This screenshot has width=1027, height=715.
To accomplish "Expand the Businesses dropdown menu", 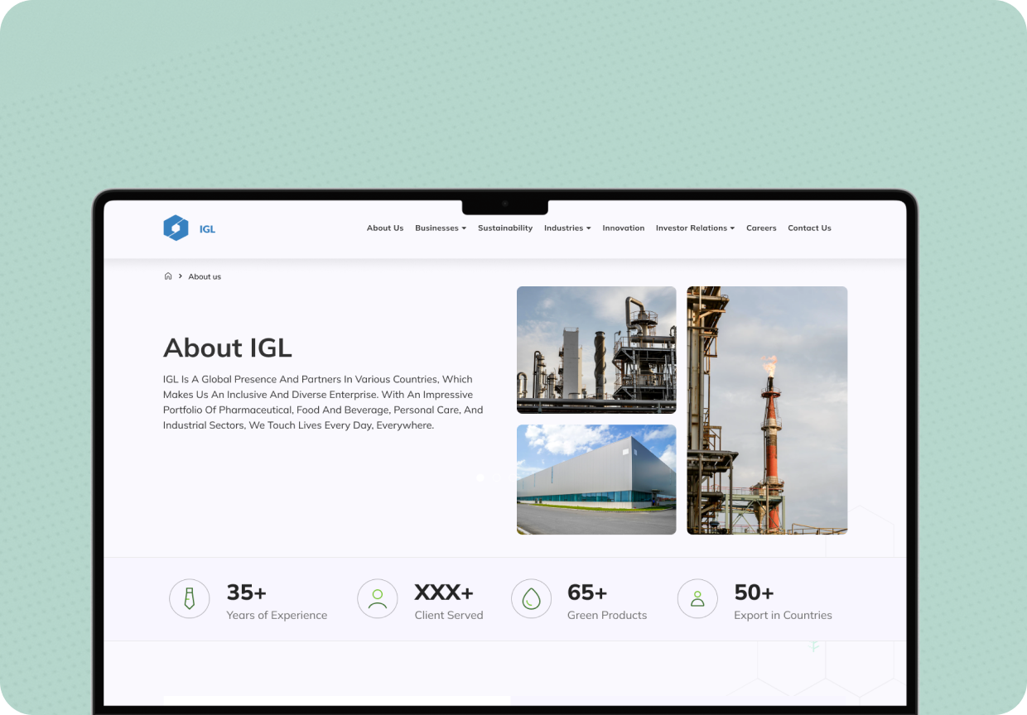I will (x=441, y=228).
